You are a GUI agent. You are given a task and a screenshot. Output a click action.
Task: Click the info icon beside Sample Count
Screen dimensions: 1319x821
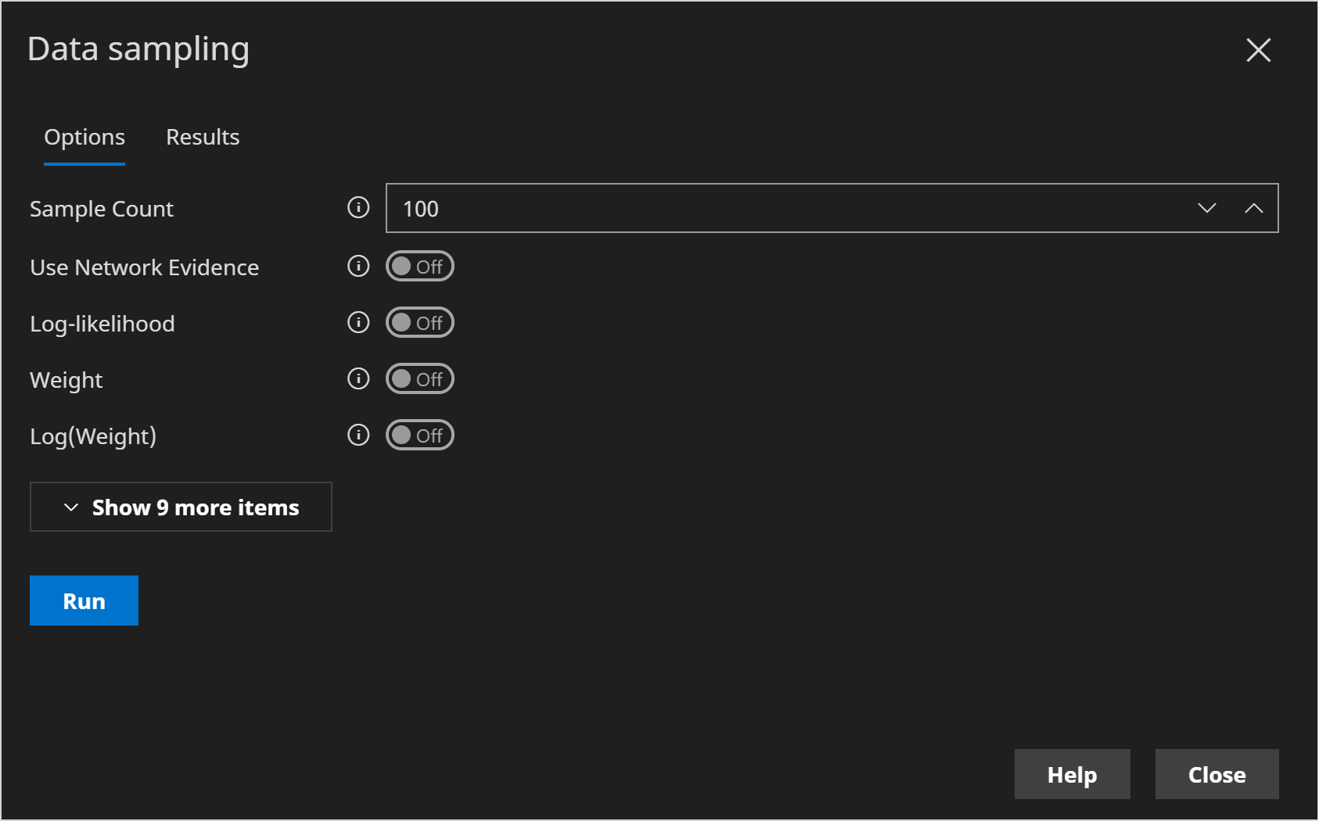(x=358, y=208)
